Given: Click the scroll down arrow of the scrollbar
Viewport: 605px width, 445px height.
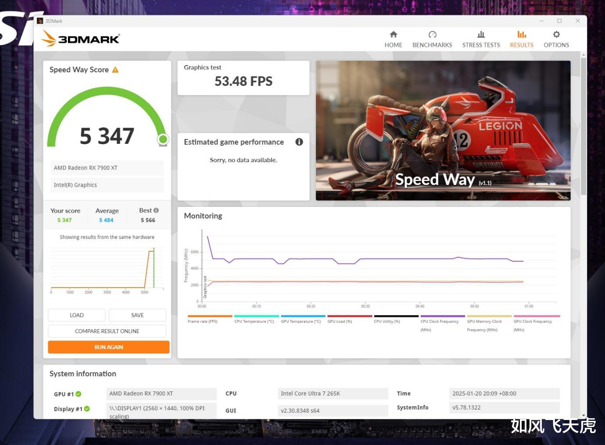Looking at the screenshot, I should 583,415.
